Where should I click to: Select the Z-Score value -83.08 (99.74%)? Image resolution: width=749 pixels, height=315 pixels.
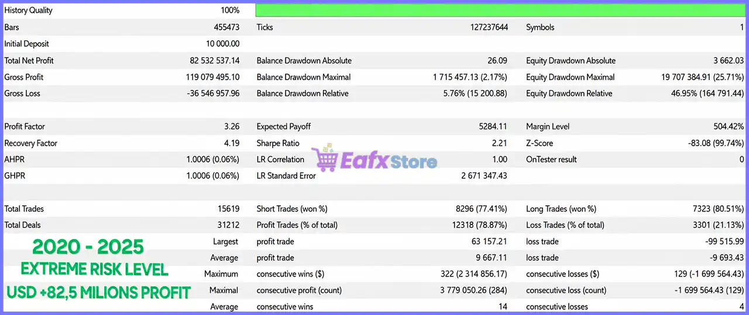tap(717, 143)
